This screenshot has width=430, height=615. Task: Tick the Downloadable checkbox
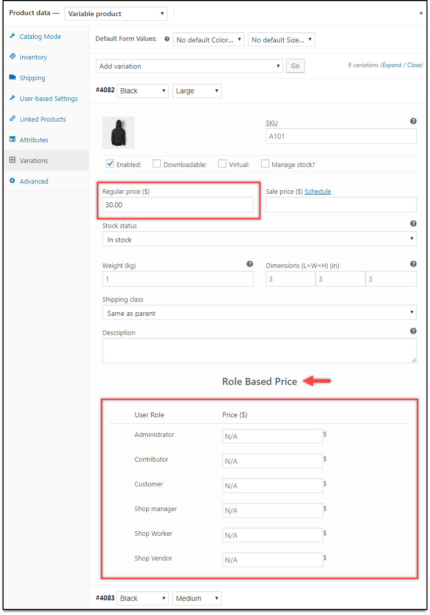tap(157, 163)
